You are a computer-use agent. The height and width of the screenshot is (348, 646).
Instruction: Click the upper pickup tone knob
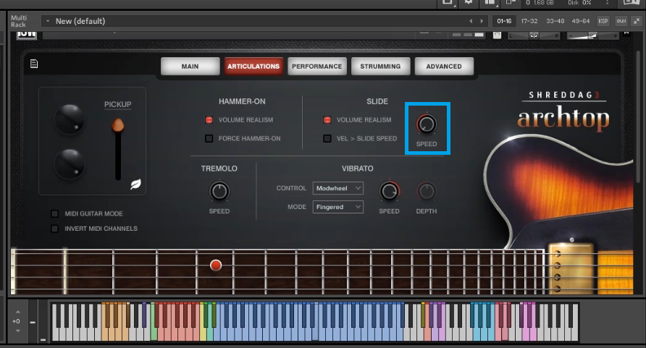tap(70, 119)
